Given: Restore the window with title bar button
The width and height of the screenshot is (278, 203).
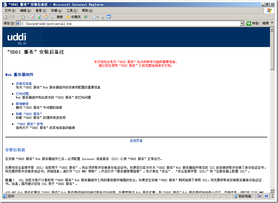Looking at the screenshot, I should (267, 5).
